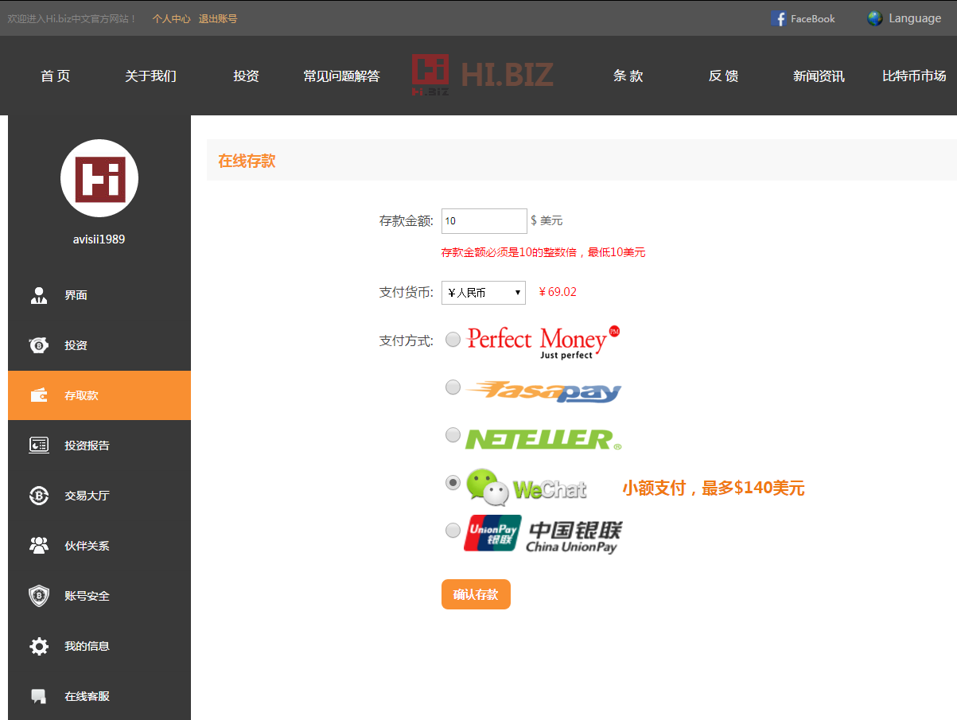Image resolution: width=957 pixels, height=720 pixels.
Task: Click the 账号安全 shield icon
Action: click(38, 596)
